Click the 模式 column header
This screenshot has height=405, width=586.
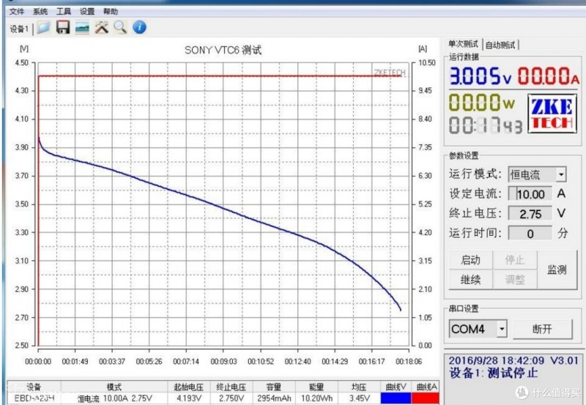point(114,387)
